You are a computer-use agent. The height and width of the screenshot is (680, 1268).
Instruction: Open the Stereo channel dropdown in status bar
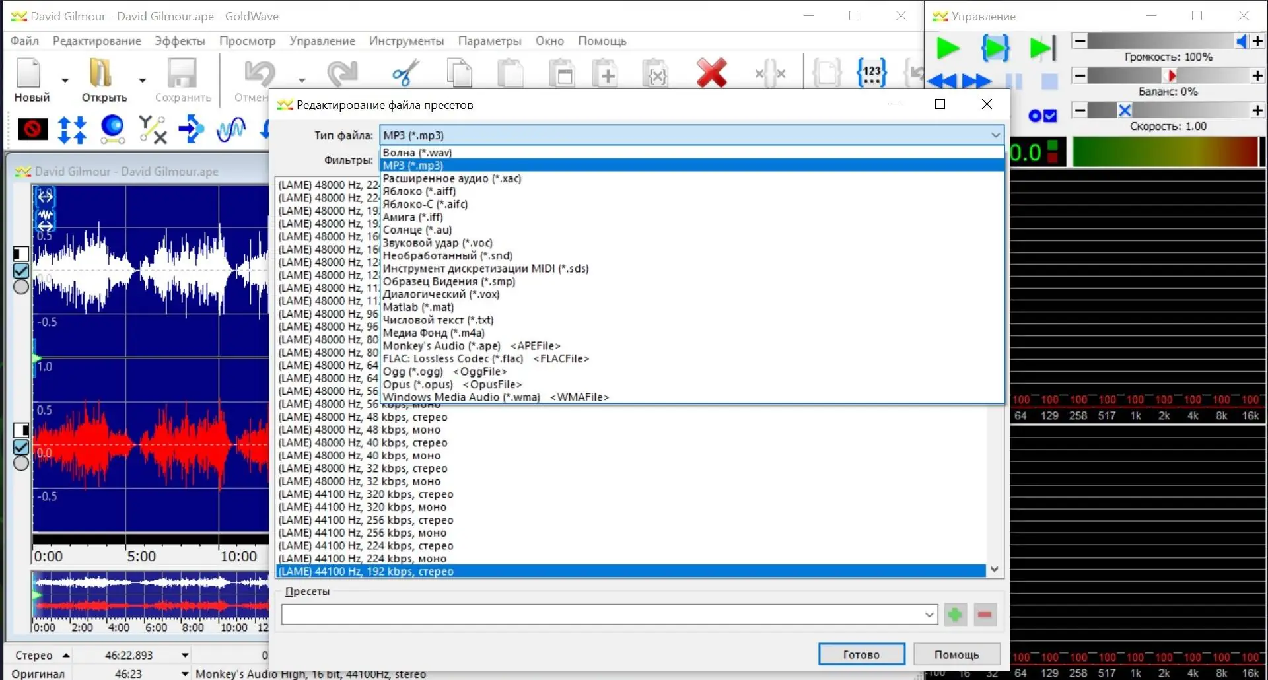click(66, 655)
